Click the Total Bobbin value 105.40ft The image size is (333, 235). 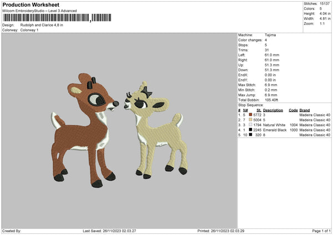point(271,100)
